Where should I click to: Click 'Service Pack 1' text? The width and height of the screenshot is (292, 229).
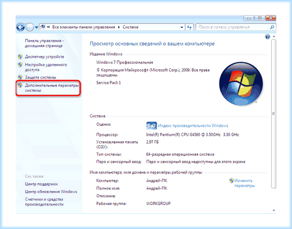(x=109, y=83)
